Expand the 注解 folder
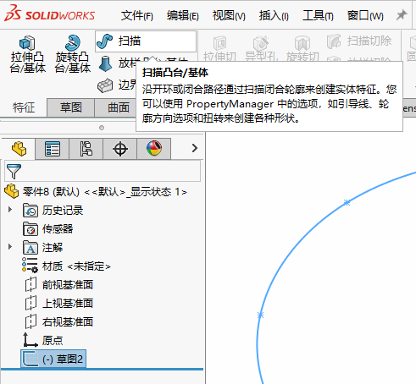This screenshot has width=416, height=384. coord(10,247)
